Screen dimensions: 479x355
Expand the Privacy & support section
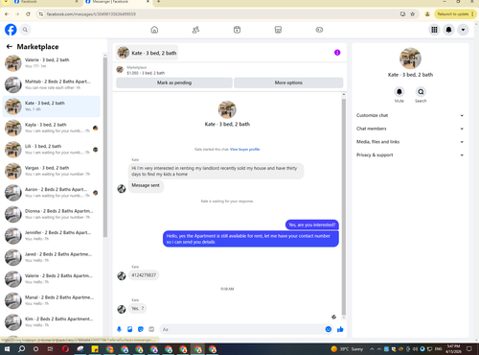click(x=410, y=154)
